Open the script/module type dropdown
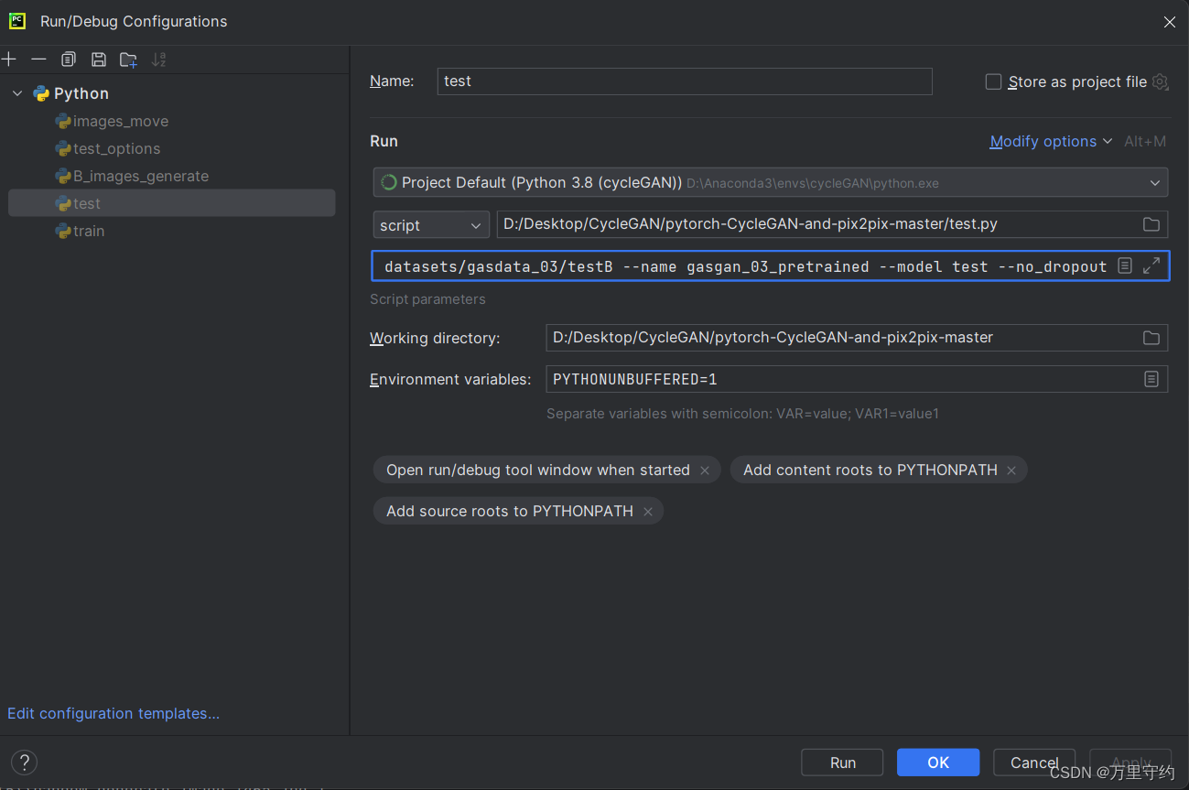The image size is (1189, 790). click(x=431, y=225)
